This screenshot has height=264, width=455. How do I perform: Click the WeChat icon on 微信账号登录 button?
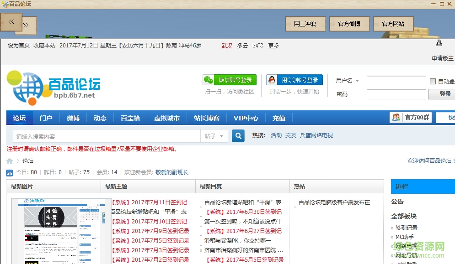click(208, 79)
